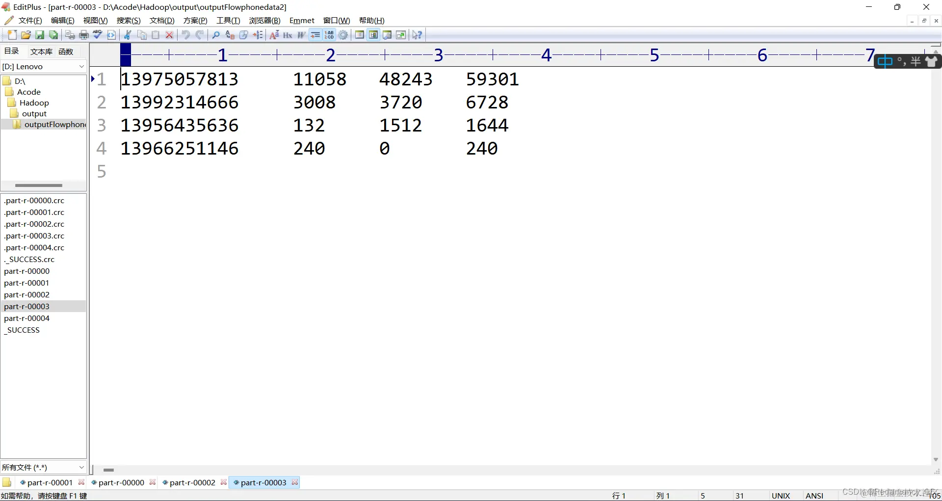This screenshot has width=942, height=501.
Task: Open Find with the magnifier icon
Action: (x=216, y=35)
